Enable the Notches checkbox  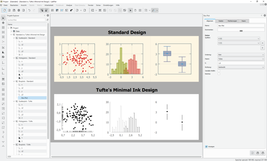pyautogui.click(x=219, y=74)
